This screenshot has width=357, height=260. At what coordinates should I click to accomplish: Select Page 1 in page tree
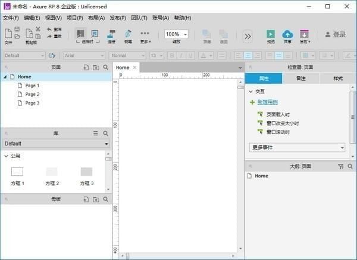pyautogui.click(x=32, y=85)
